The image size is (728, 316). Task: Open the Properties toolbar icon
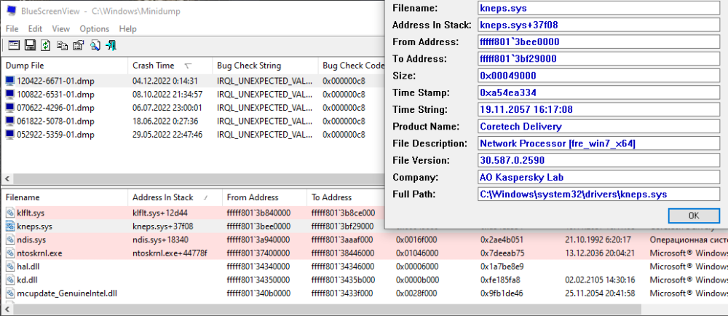click(x=79, y=45)
